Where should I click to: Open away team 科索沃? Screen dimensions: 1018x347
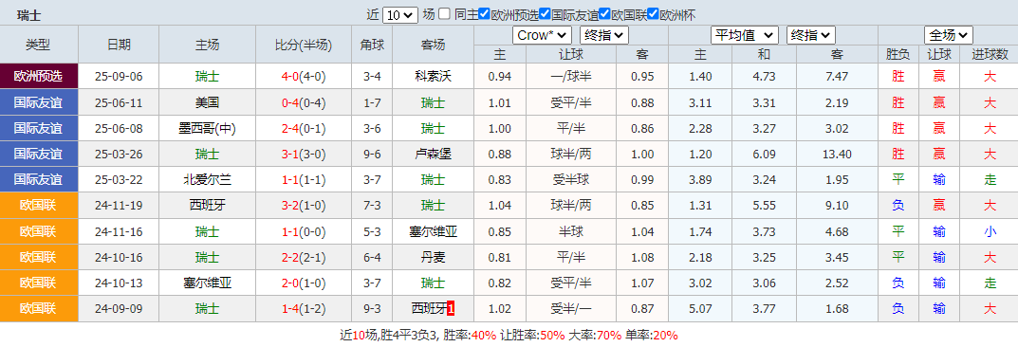433,77
